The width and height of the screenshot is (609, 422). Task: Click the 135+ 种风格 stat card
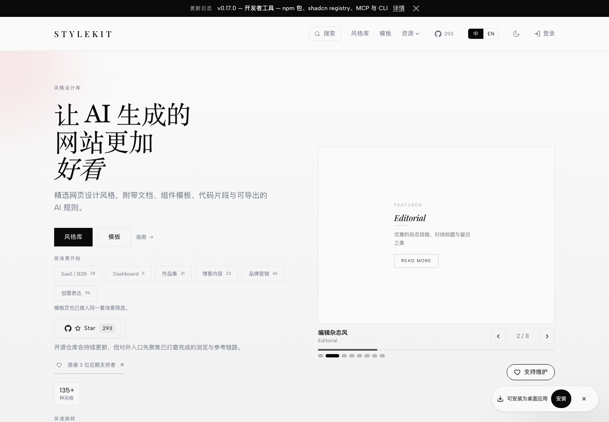pyautogui.click(x=67, y=394)
